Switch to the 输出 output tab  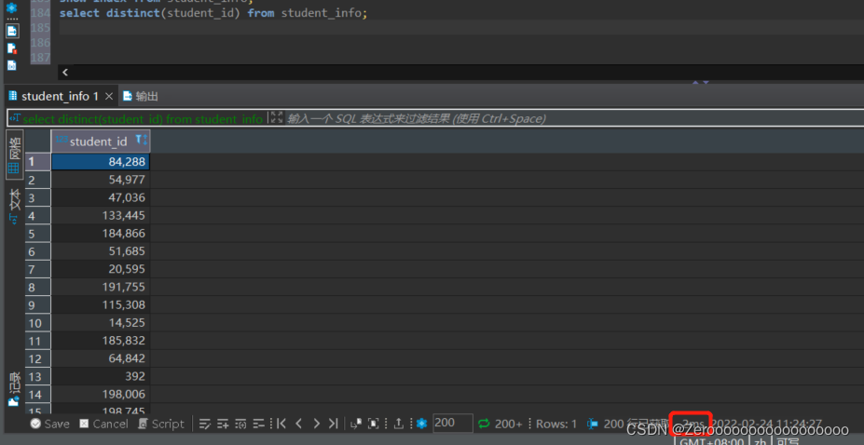141,96
